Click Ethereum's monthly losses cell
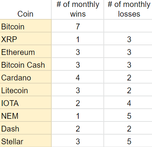The image size is (152, 147). 128,51
